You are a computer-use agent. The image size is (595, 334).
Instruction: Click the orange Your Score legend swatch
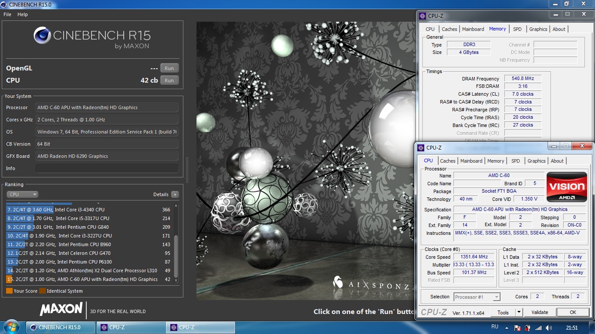click(9, 291)
